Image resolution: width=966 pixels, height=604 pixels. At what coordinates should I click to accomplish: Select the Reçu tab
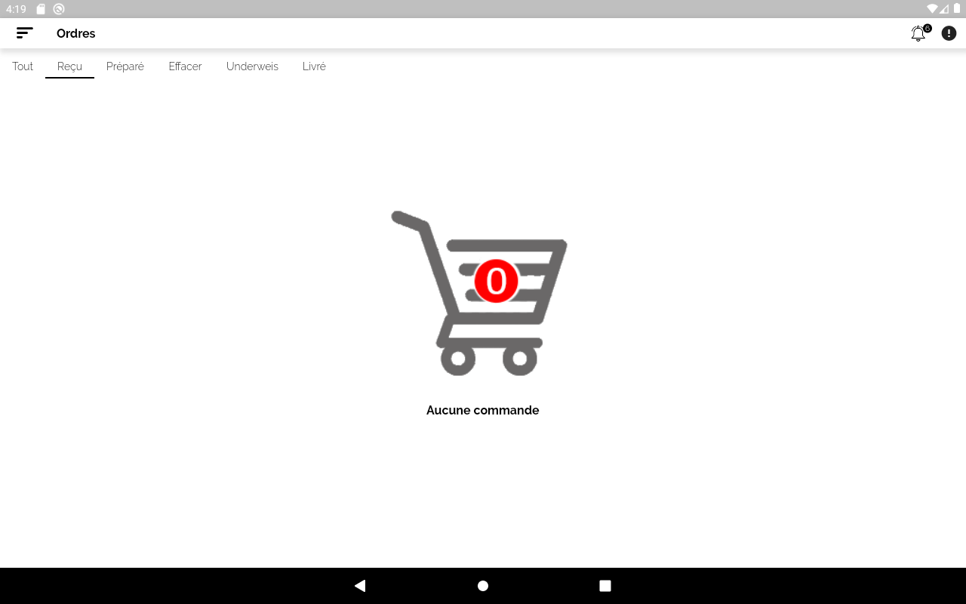tap(69, 66)
